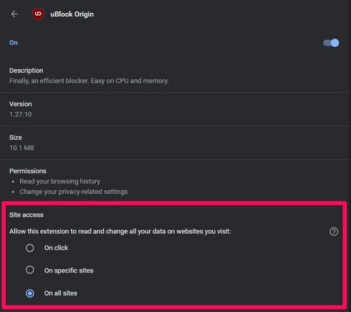
Task: Click the uBlock Origin shield logo
Action: (38, 14)
